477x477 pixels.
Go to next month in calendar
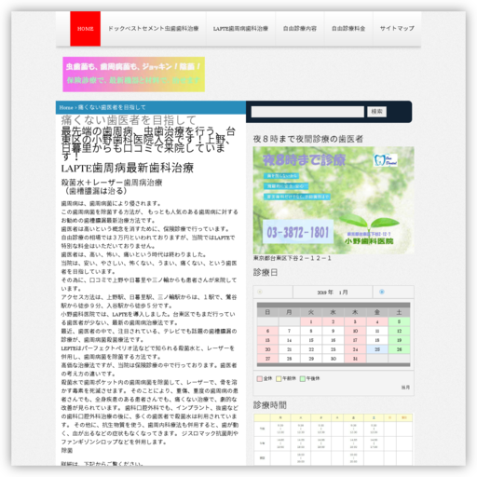pyautogui.click(x=382, y=292)
